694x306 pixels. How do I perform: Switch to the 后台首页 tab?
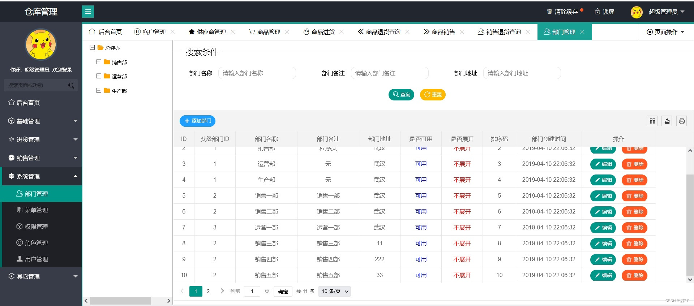click(105, 32)
